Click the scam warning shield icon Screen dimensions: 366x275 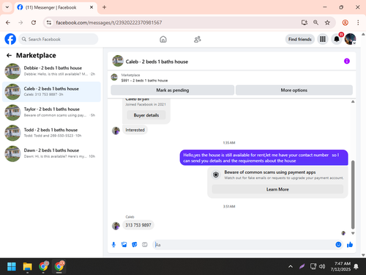pyautogui.click(x=216, y=175)
